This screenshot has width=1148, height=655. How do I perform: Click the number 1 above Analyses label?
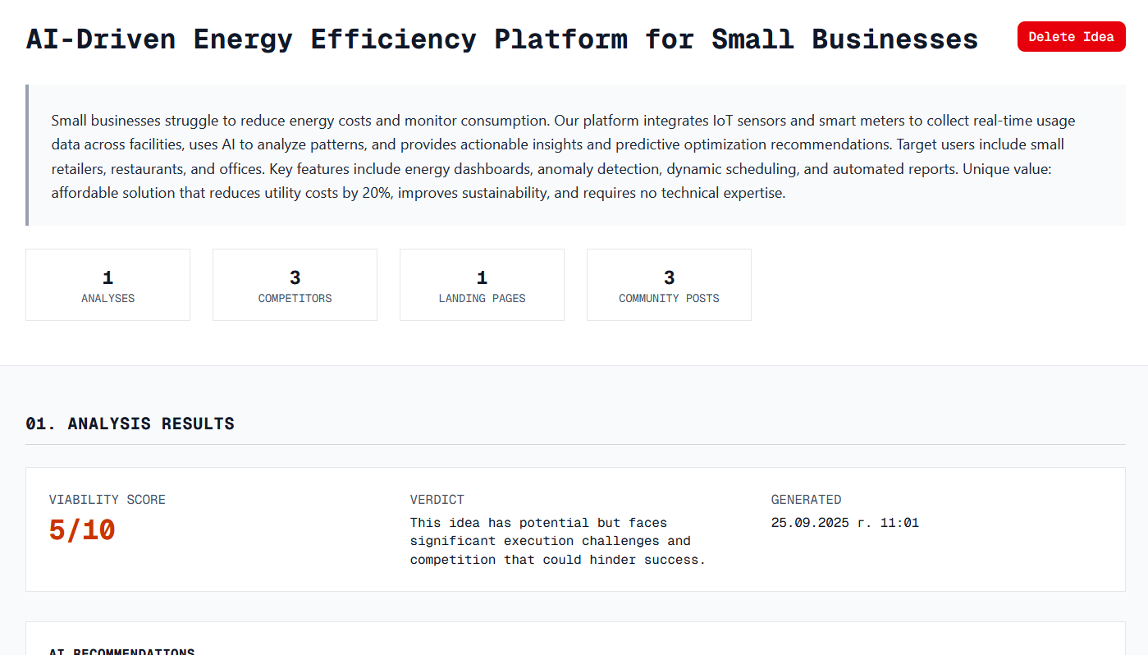click(x=107, y=277)
